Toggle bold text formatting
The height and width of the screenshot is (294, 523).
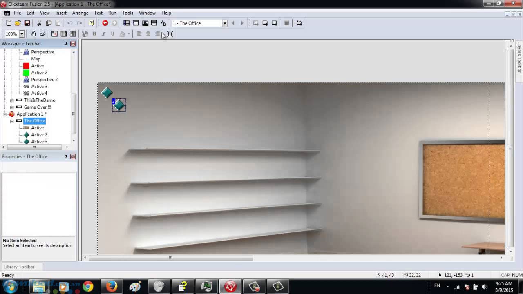[94, 33]
